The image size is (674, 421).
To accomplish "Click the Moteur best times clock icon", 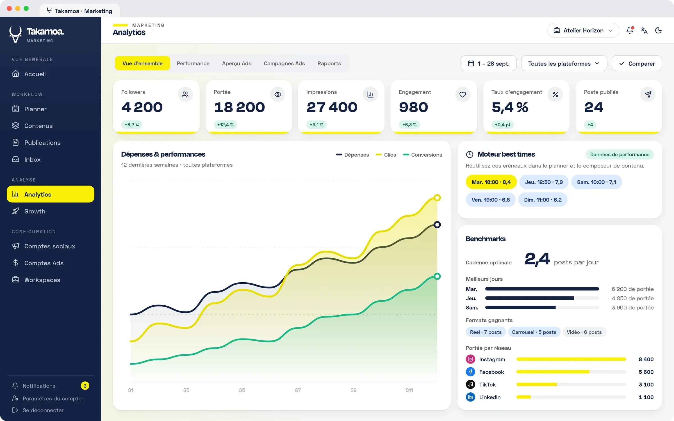I will tap(470, 154).
